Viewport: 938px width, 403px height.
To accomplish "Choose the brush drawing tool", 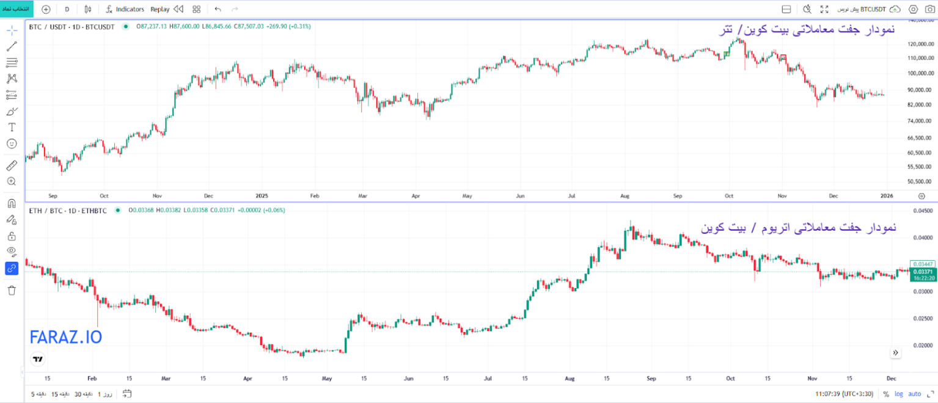I will point(12,111).
